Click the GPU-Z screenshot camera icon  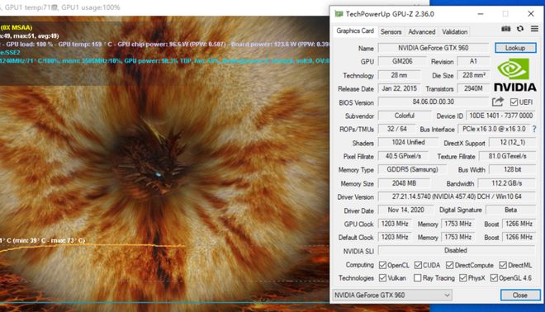point(505,29)
